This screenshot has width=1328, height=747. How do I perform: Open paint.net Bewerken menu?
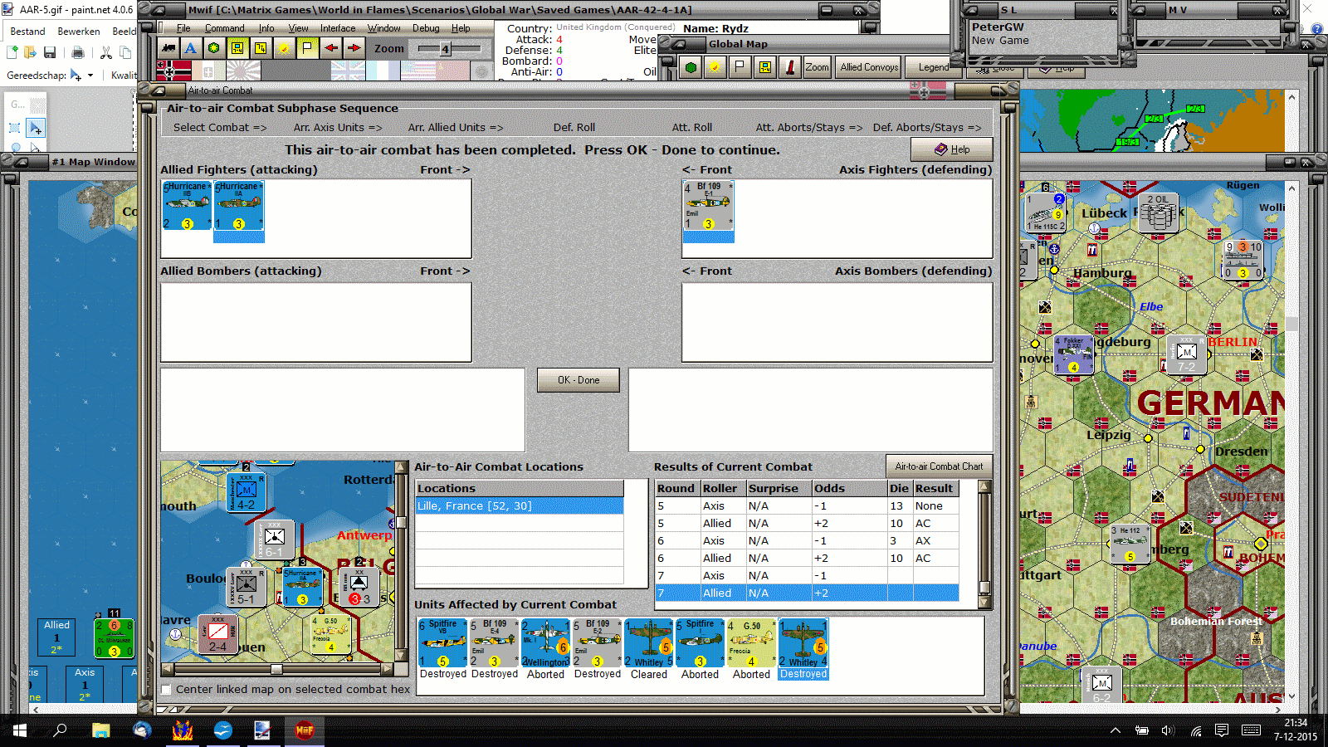(79, 32)
